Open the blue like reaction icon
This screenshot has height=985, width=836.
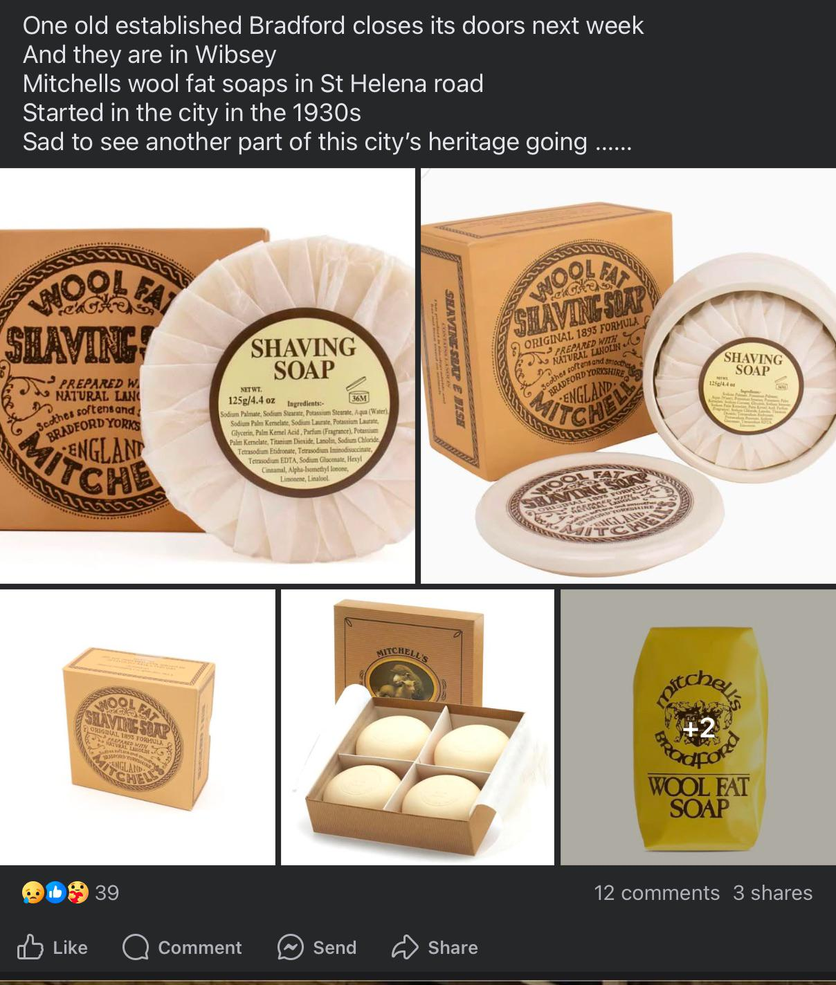click(x=55, y=893)
